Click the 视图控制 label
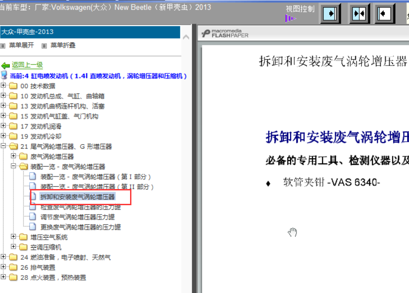The height and width of the screenshot is (293, 409). point(300,9)
